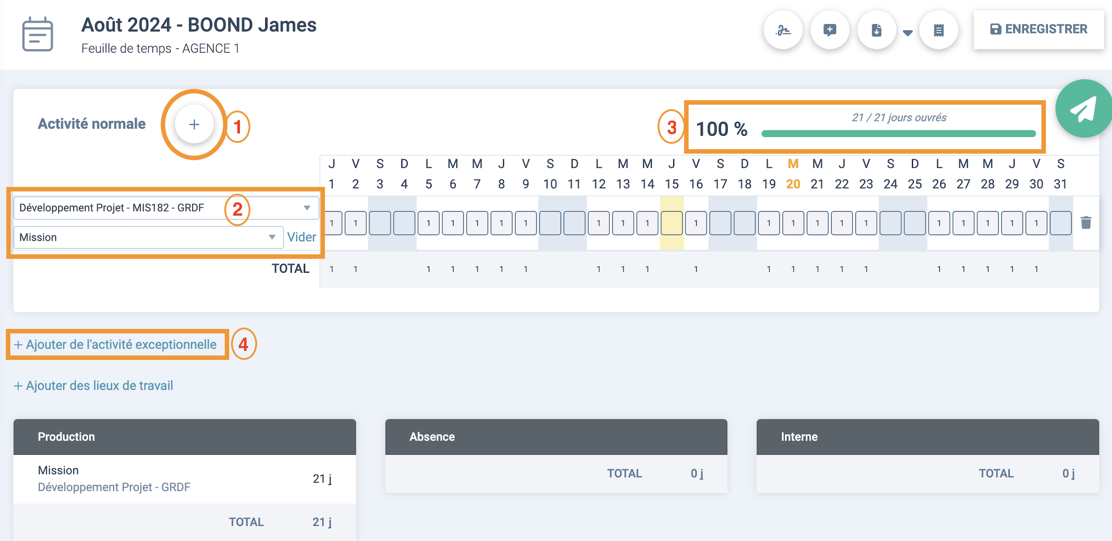Click the download document icon
Screen dimensions: 1112x541
[876, 30]
